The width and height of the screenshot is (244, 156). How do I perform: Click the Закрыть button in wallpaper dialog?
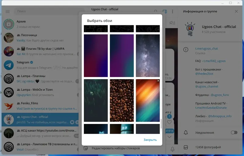pyautogui.click(x=150, y=140)
